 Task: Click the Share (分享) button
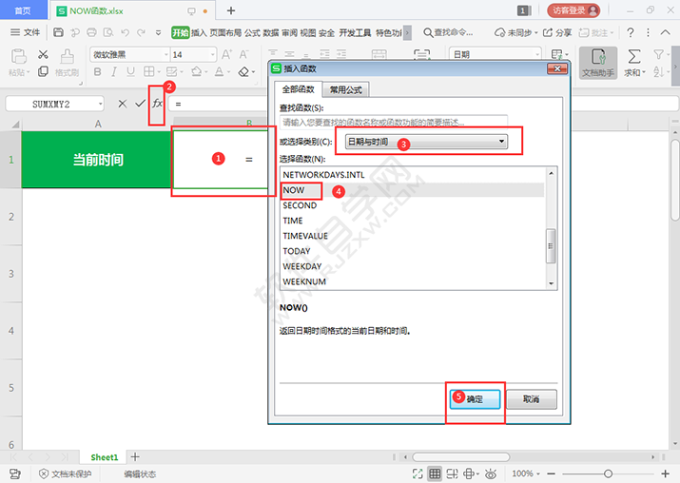tap(557, 32)
